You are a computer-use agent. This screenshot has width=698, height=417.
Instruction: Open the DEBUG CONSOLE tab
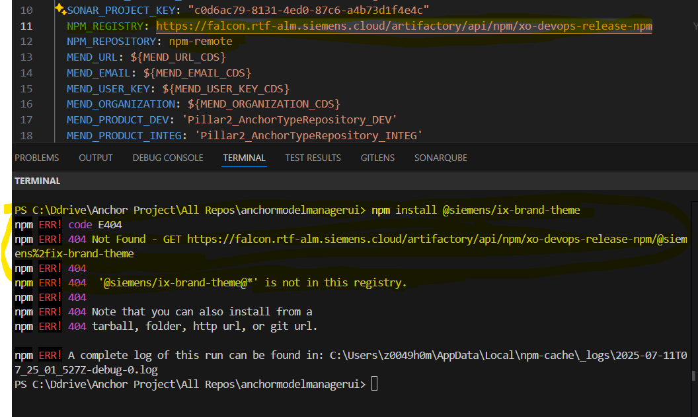[x=168, y=158]
